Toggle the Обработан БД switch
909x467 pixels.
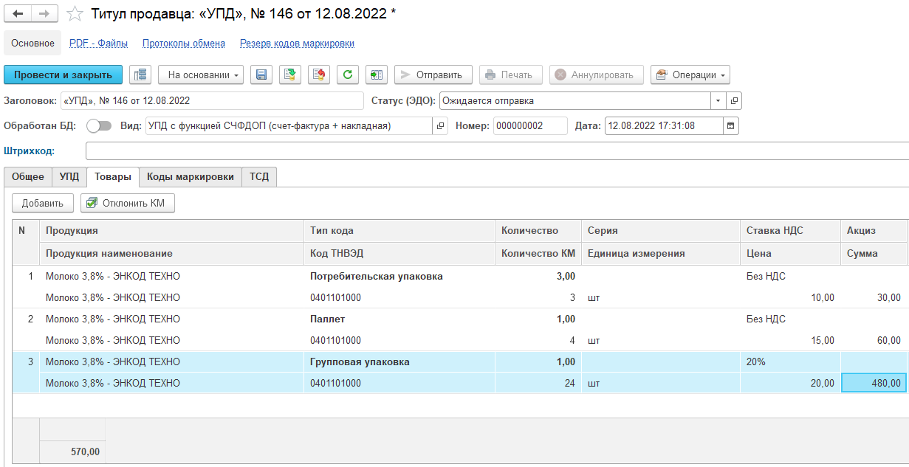point(99,126)
